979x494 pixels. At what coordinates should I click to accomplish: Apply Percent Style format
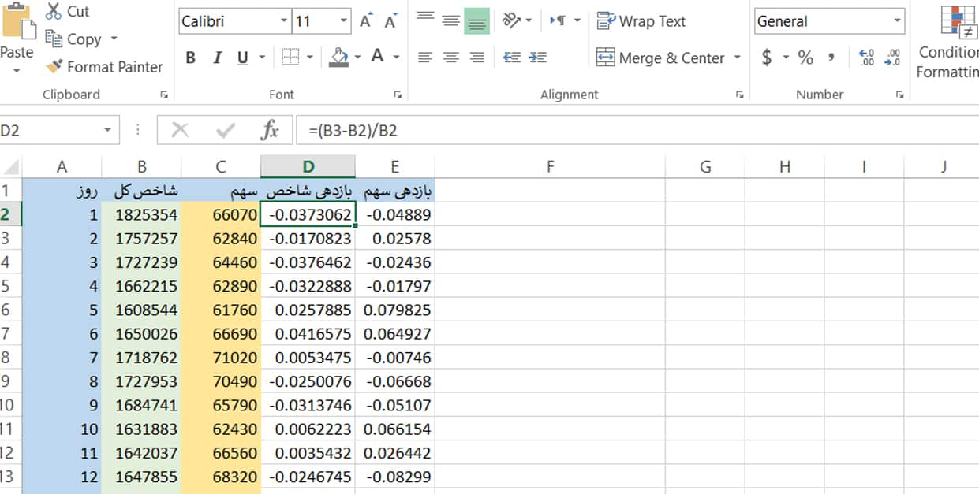(805, 58)
